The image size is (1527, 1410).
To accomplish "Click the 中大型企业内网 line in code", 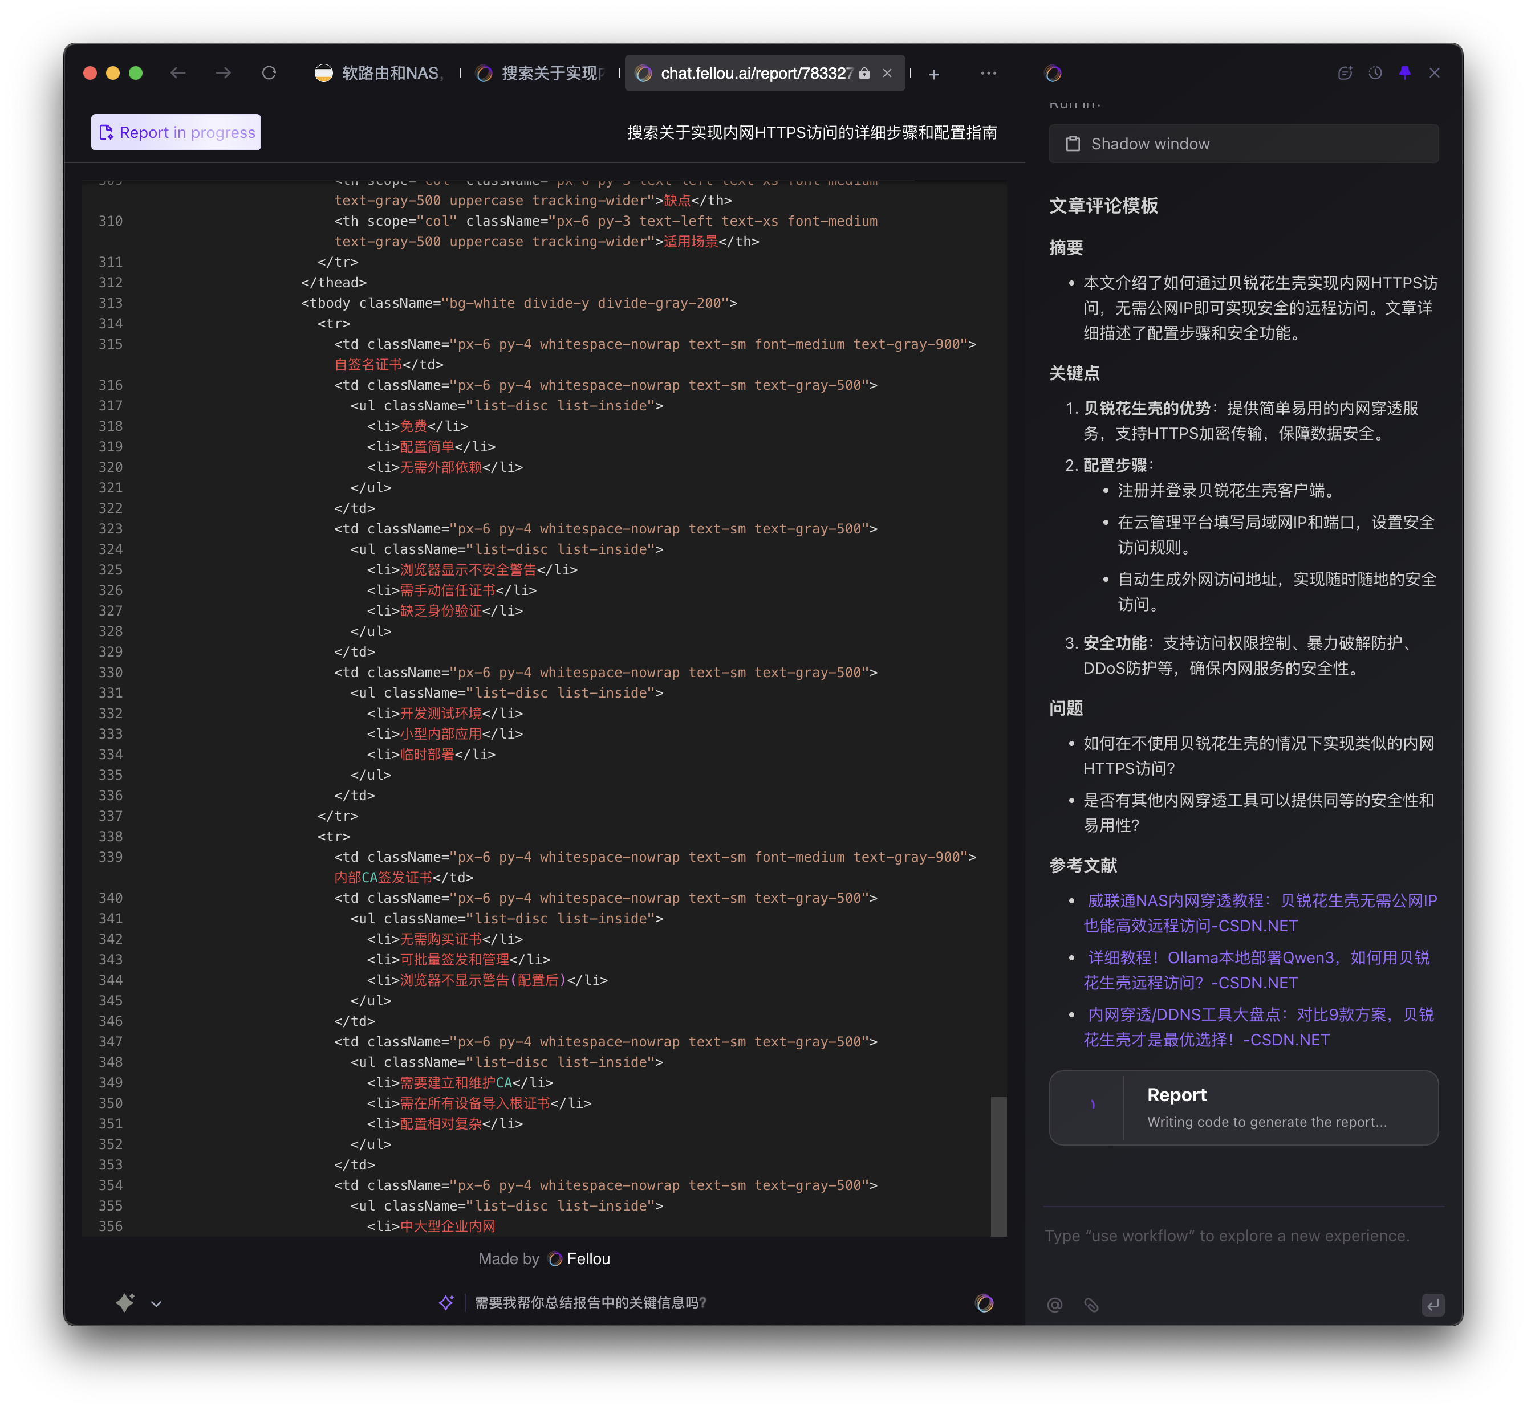I will tap(432, 1226).
